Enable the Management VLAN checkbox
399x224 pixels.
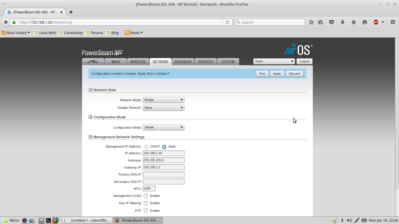click(146, 196)
